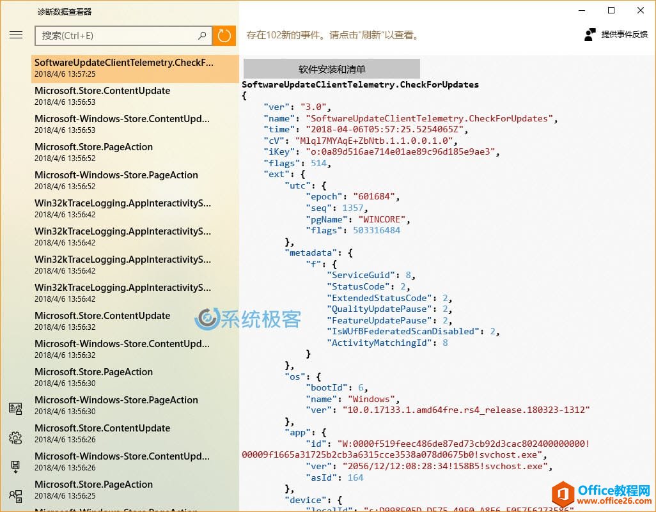Open the privacy dashboard sidebar icon

[15, 408]
